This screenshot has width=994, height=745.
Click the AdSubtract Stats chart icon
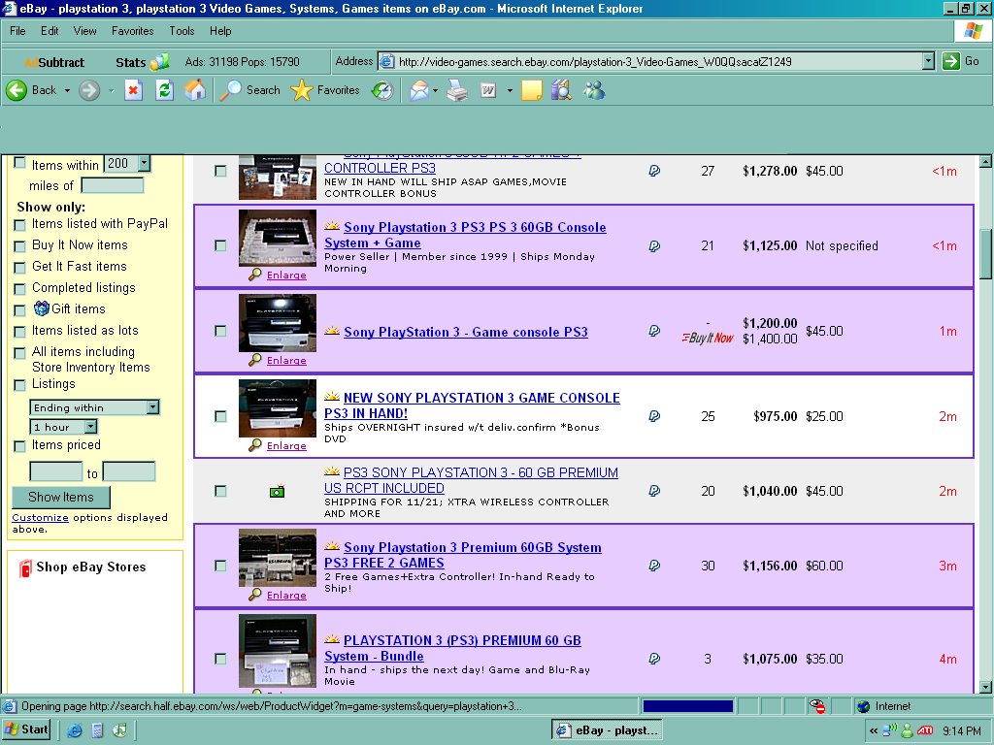pyautogui.click(x=160, y=61)
